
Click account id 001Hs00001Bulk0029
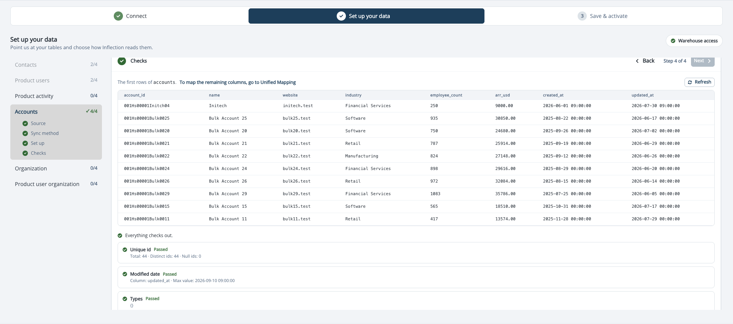(147, 194)
